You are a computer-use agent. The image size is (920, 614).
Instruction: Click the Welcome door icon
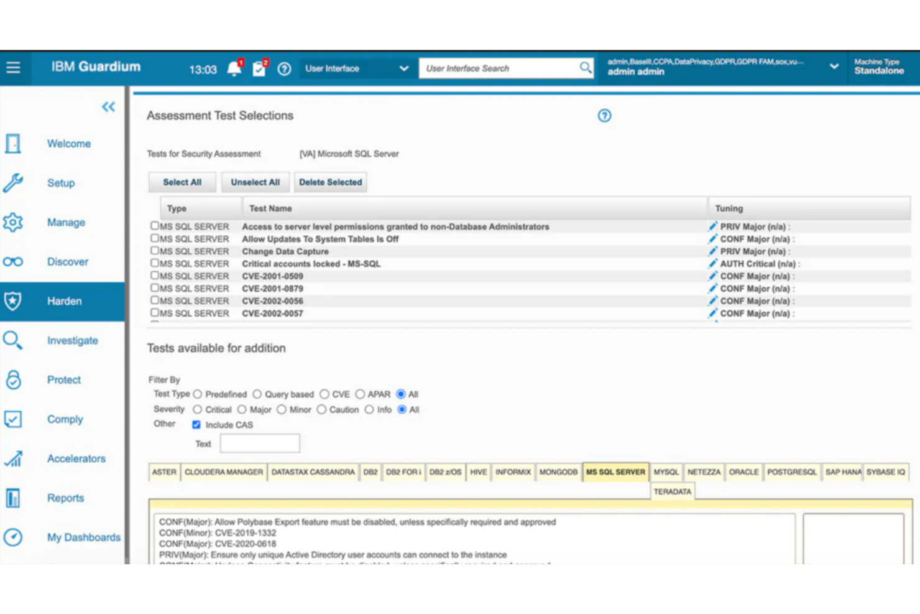click(13, 144)
